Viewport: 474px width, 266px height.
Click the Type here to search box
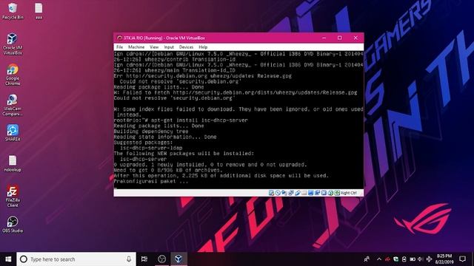[76, 259]
